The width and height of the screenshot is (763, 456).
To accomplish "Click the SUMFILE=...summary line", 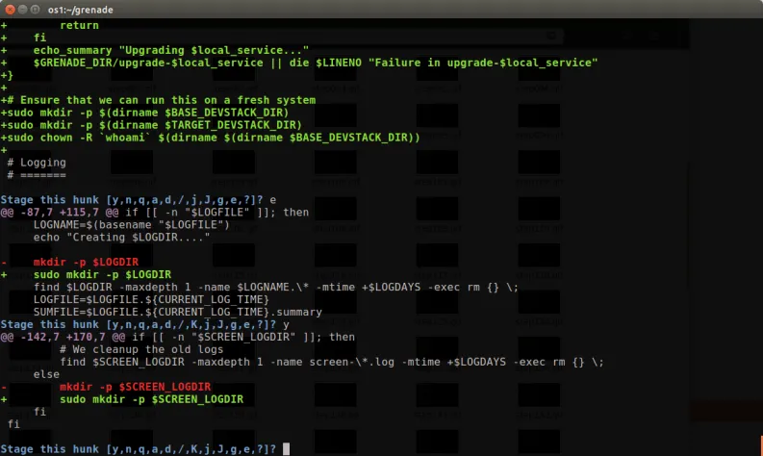I will pos(178,312).
